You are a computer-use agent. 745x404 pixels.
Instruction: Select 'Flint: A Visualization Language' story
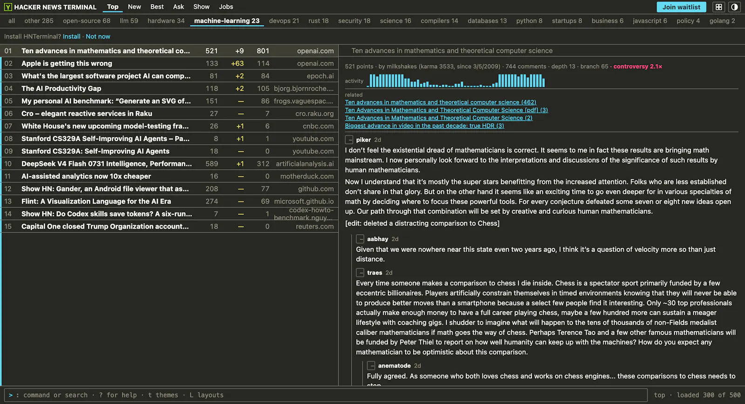(169, 201)
